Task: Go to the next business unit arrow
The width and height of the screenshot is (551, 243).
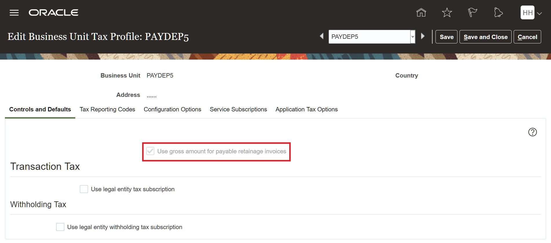Action: (423, 36)
